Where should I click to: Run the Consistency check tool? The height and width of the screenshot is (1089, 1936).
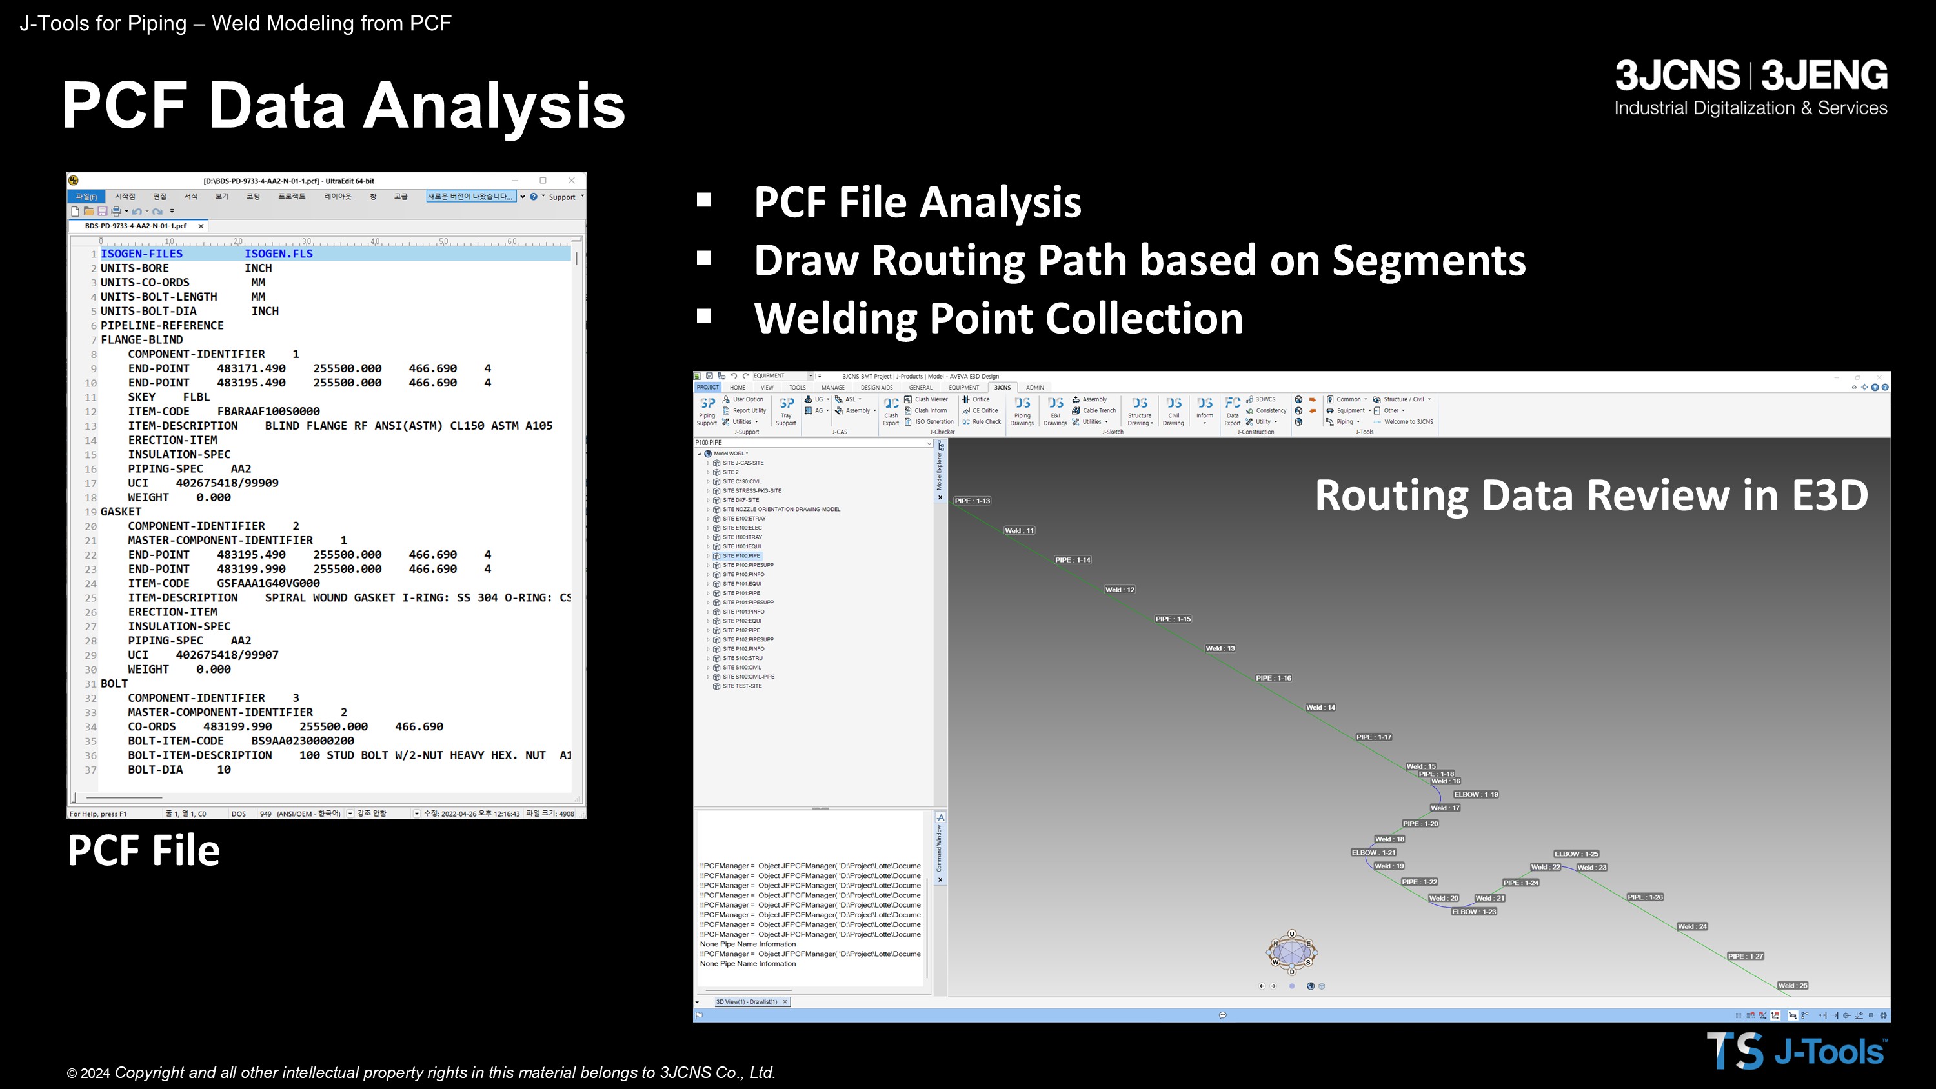pyautogui.click(x=1265, y=410)
